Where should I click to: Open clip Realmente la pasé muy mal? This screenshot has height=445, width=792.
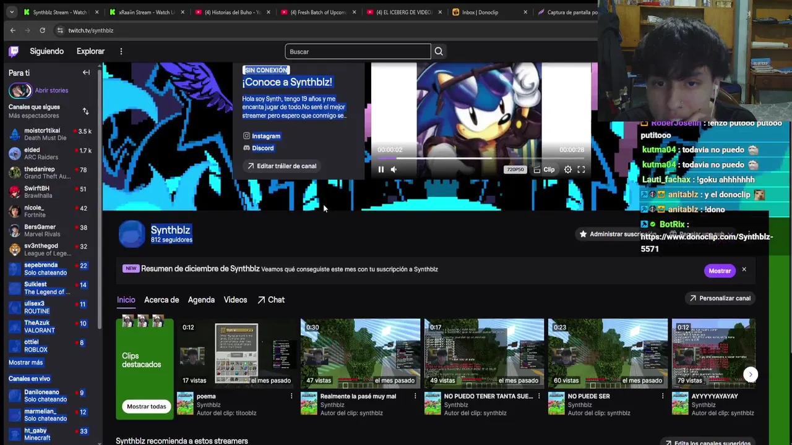point(360,354)
